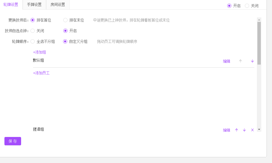Viewport: 272px width, 163px height.
Task: Delete 搓澡组 with the X icon
Action: tap(252, 130)
